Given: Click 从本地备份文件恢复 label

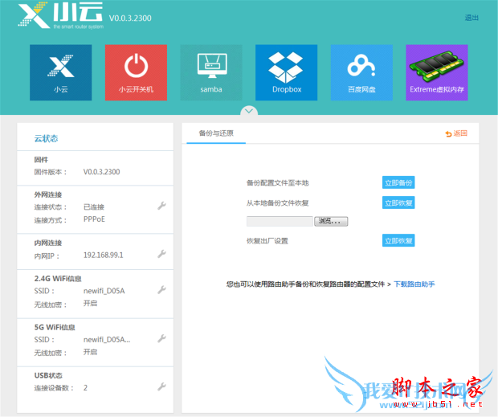Looking at the screenshot, I should point(278,203).
